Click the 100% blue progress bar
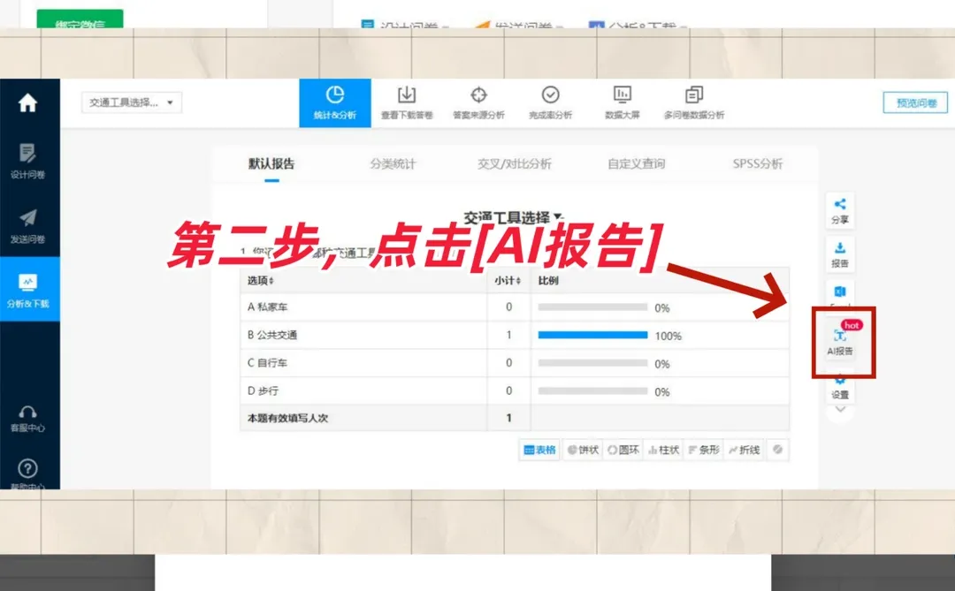 (x=591, y=335)
